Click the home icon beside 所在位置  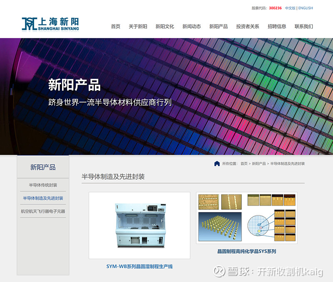[217, 164]
